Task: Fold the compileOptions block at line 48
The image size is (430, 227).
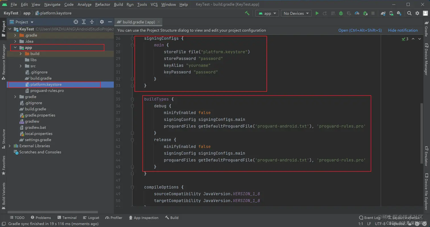Action: tap(132, 187)
